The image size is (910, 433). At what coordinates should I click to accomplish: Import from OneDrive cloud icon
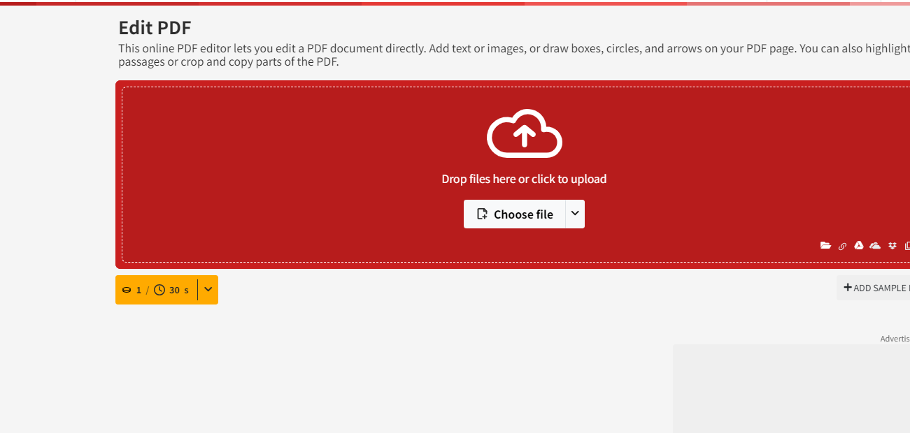point(875,246)
